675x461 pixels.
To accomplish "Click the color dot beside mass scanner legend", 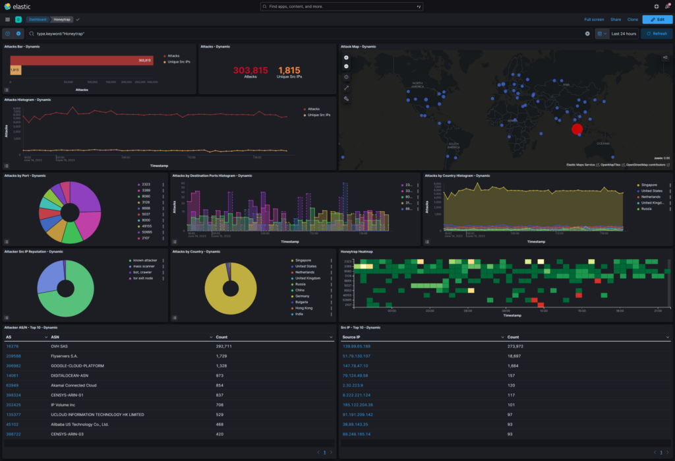I will (x=130, y=266).
